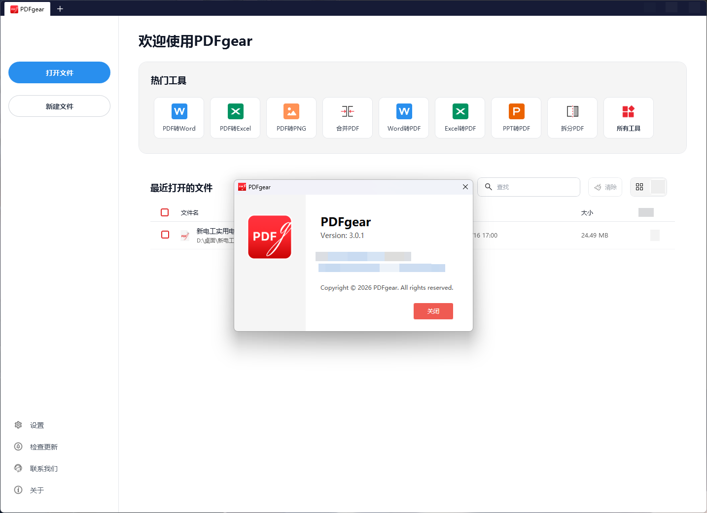The image size is (707, 513).
Task: Show 所有工具 all tools
Action: 629,118
